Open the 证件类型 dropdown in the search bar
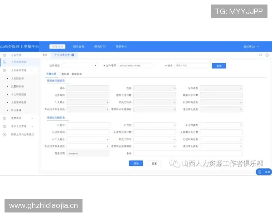 79,66
